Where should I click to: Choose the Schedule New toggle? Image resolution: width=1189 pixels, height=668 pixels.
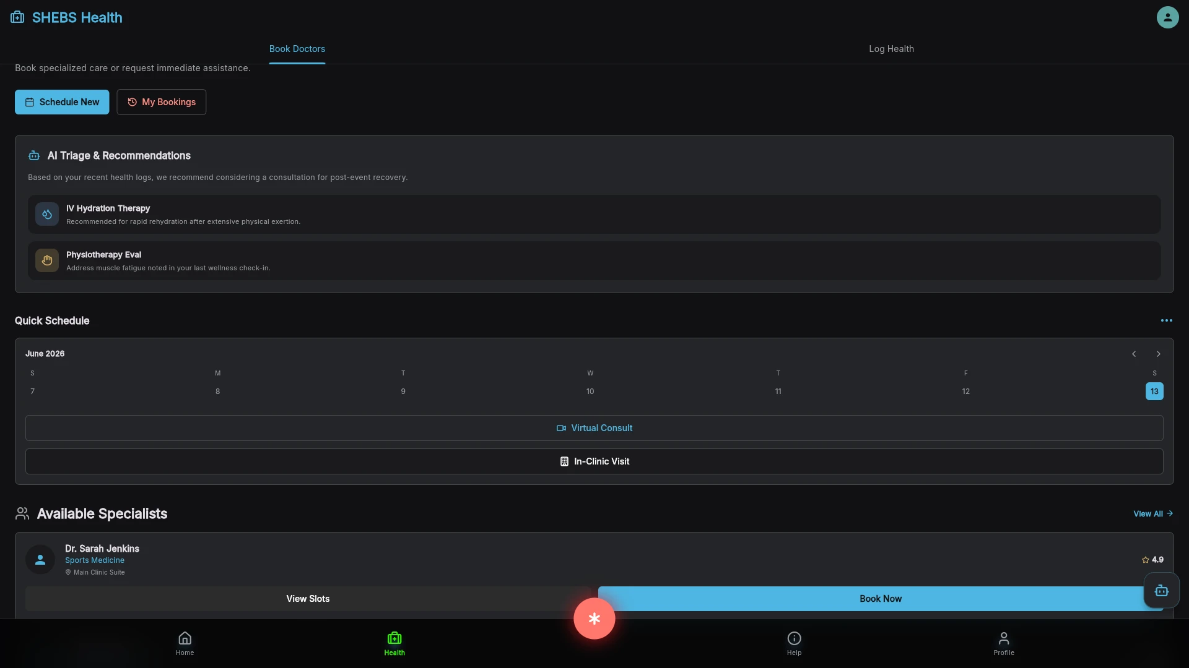tap(62, 102)
